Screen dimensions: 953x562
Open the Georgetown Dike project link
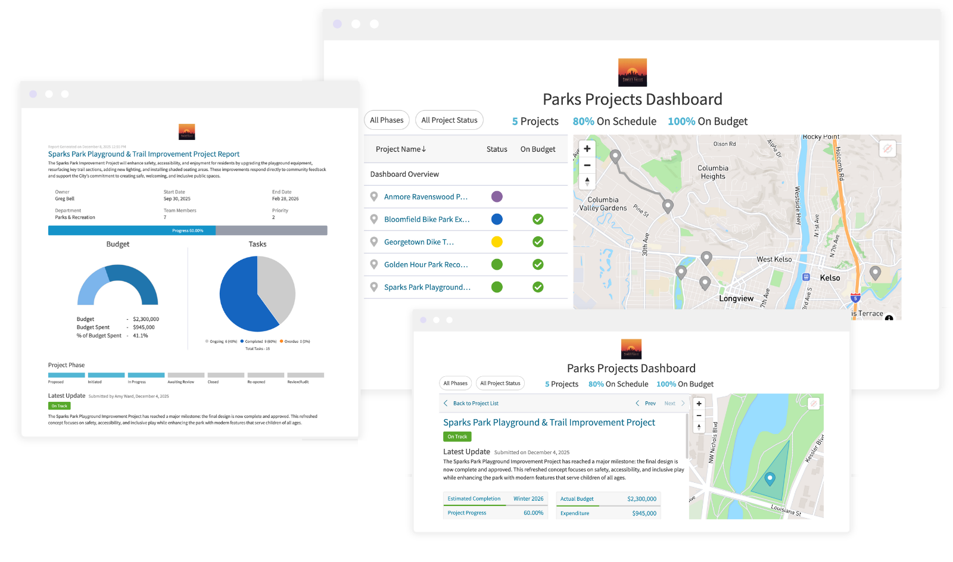click(419, 242)
